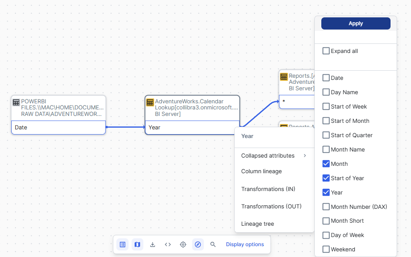Click the target locate icon
411x257 pixels.
[183, 244]
